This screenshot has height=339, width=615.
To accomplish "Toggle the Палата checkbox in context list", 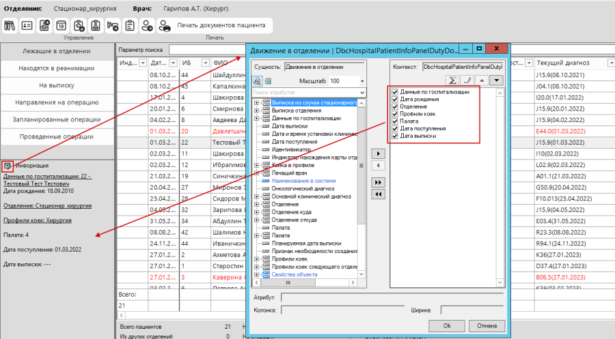I will (x=395, y=121).
